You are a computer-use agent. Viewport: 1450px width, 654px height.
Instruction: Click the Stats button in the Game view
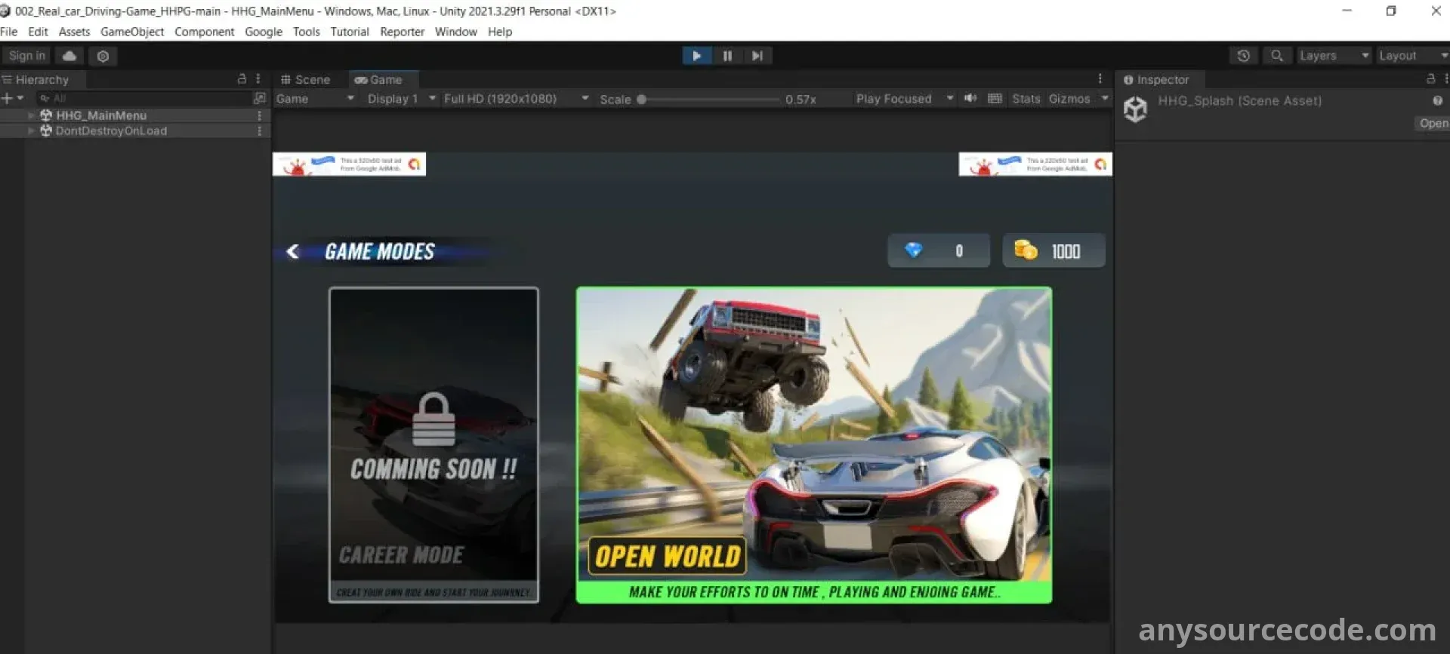pyautogui.click(x=1026, y=99)
